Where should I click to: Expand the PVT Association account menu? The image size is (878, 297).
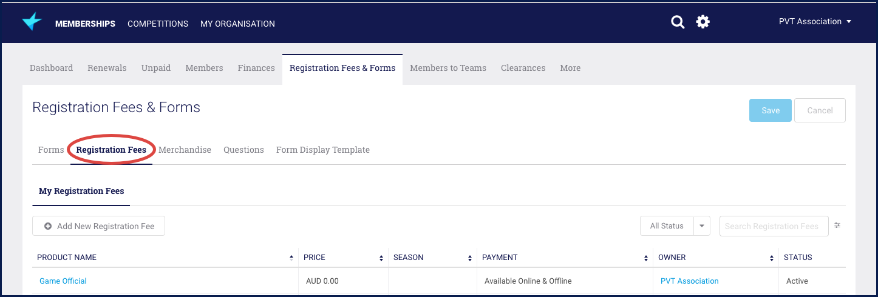pos(815,22)
